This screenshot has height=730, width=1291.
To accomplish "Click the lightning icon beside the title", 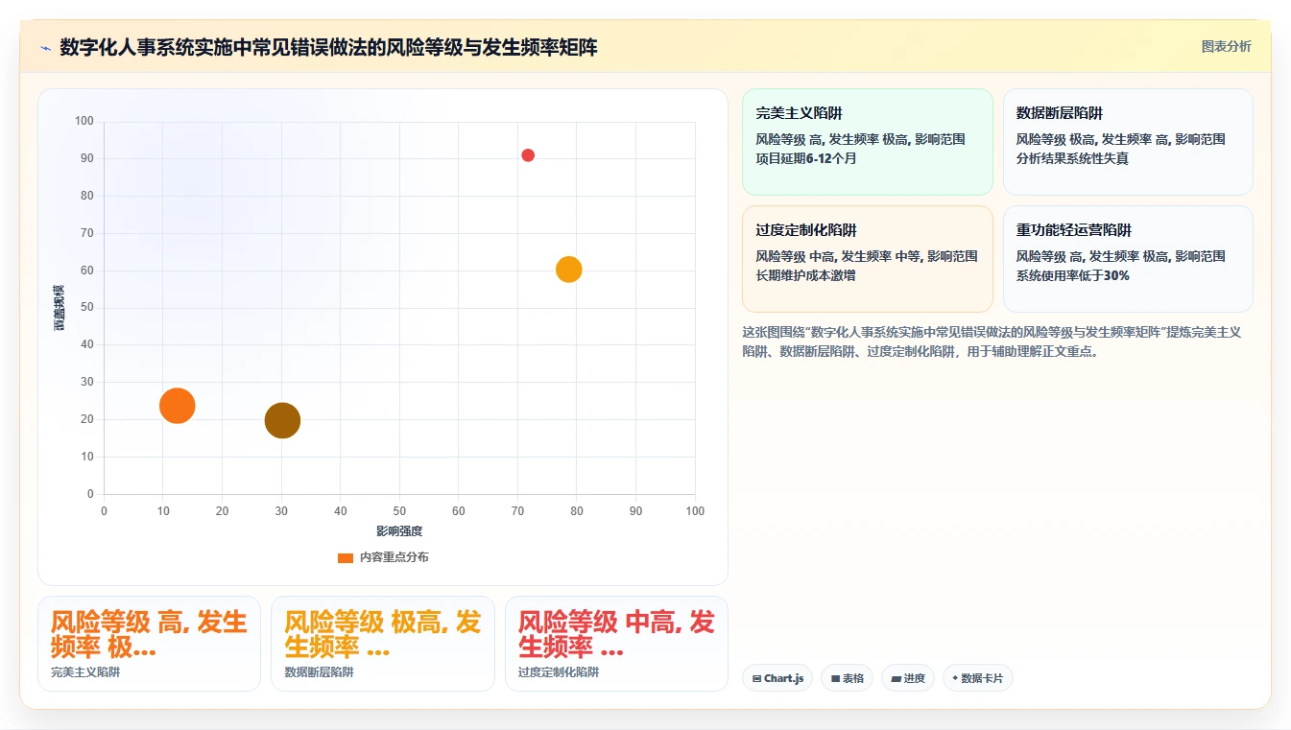I will pyautogui.click(x=45, y=48).
